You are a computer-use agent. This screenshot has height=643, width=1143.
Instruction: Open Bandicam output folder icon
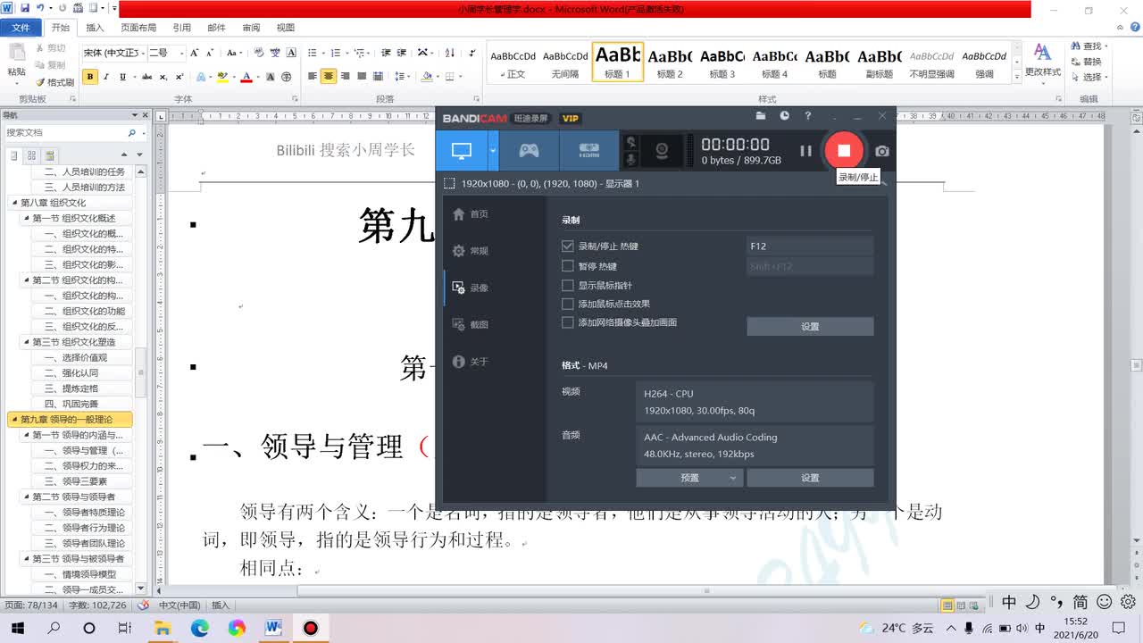pos(761,116)
